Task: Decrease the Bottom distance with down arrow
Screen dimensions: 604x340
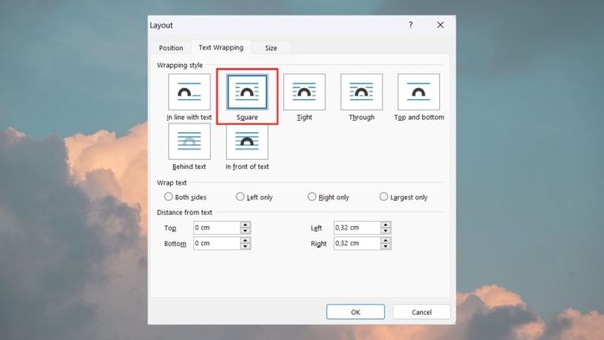Action: tap(245, 247)
